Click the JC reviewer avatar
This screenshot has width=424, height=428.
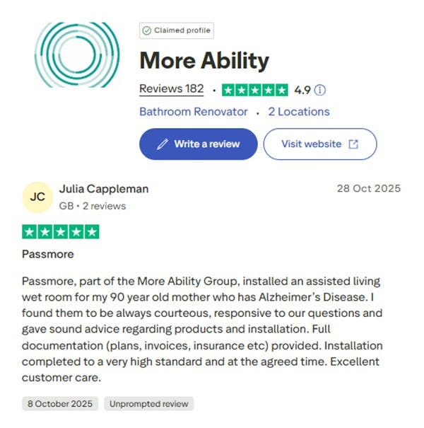click(x=38, y=197)
